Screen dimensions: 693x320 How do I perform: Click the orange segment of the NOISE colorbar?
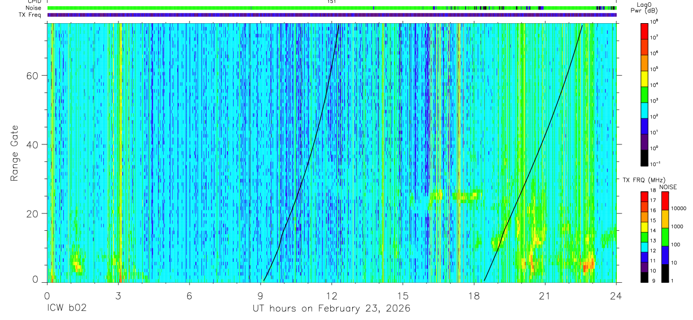[665, 218]
